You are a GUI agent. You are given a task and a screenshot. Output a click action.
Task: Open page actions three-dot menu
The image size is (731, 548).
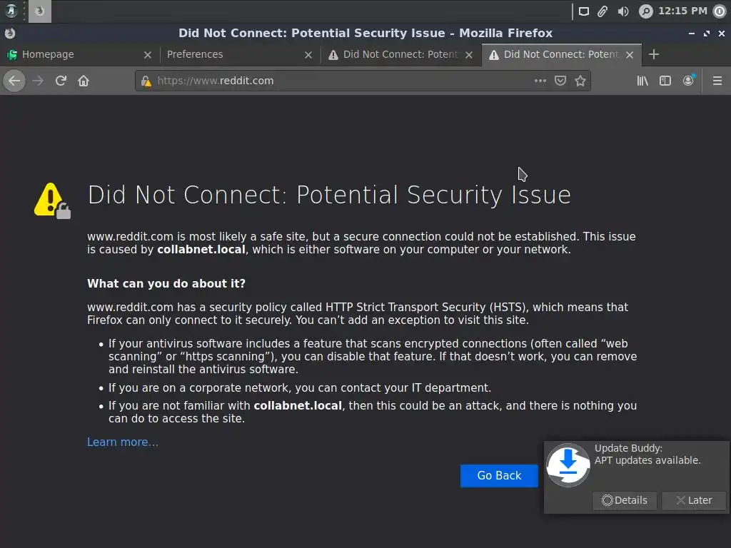tap(540, 81)
